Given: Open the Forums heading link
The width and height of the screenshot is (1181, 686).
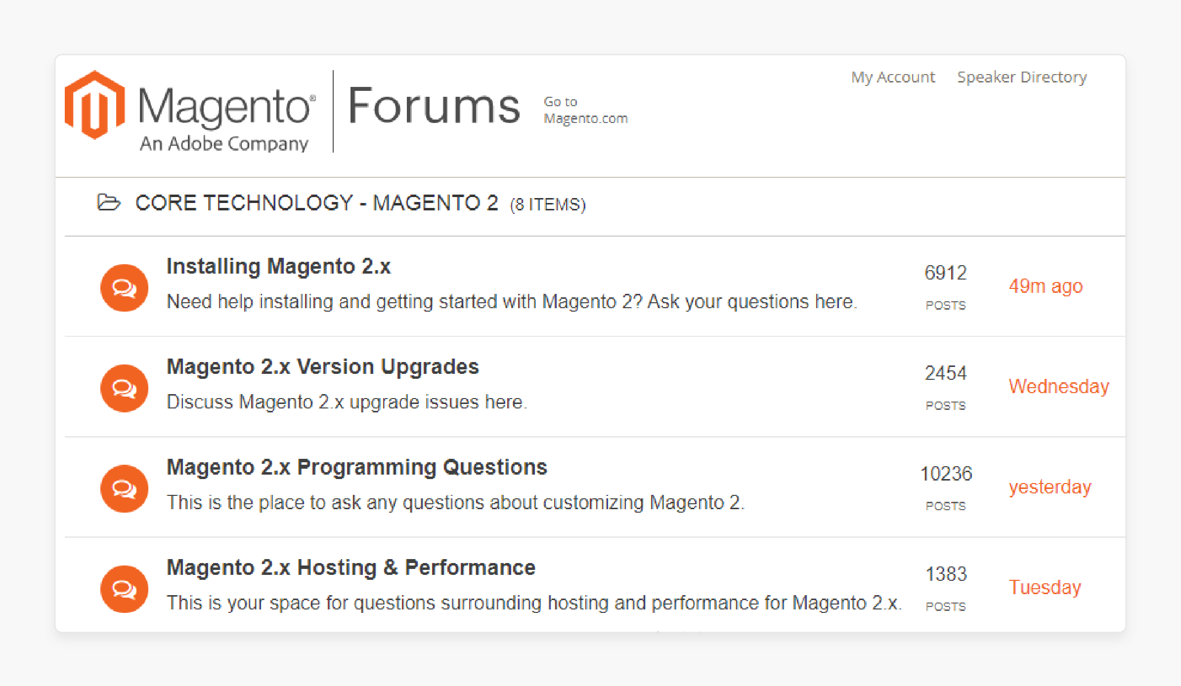Looking at the screenshot, I should tap(434, 106).
